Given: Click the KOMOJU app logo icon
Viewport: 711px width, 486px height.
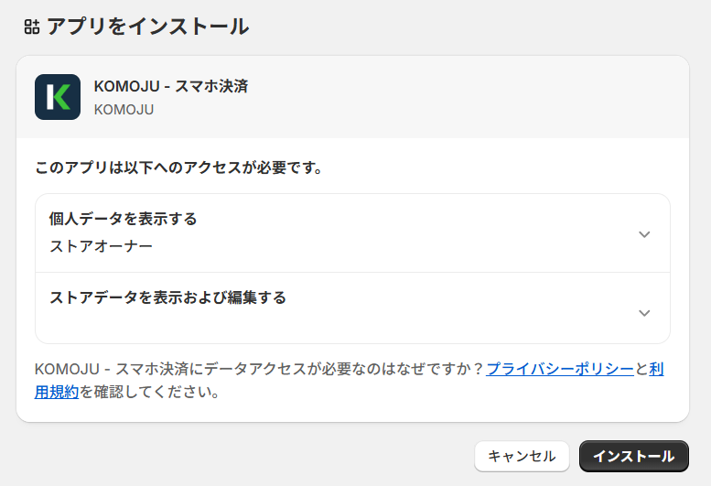Looking at the screenshot, I should pyautogui.click(x=58, y=97).
